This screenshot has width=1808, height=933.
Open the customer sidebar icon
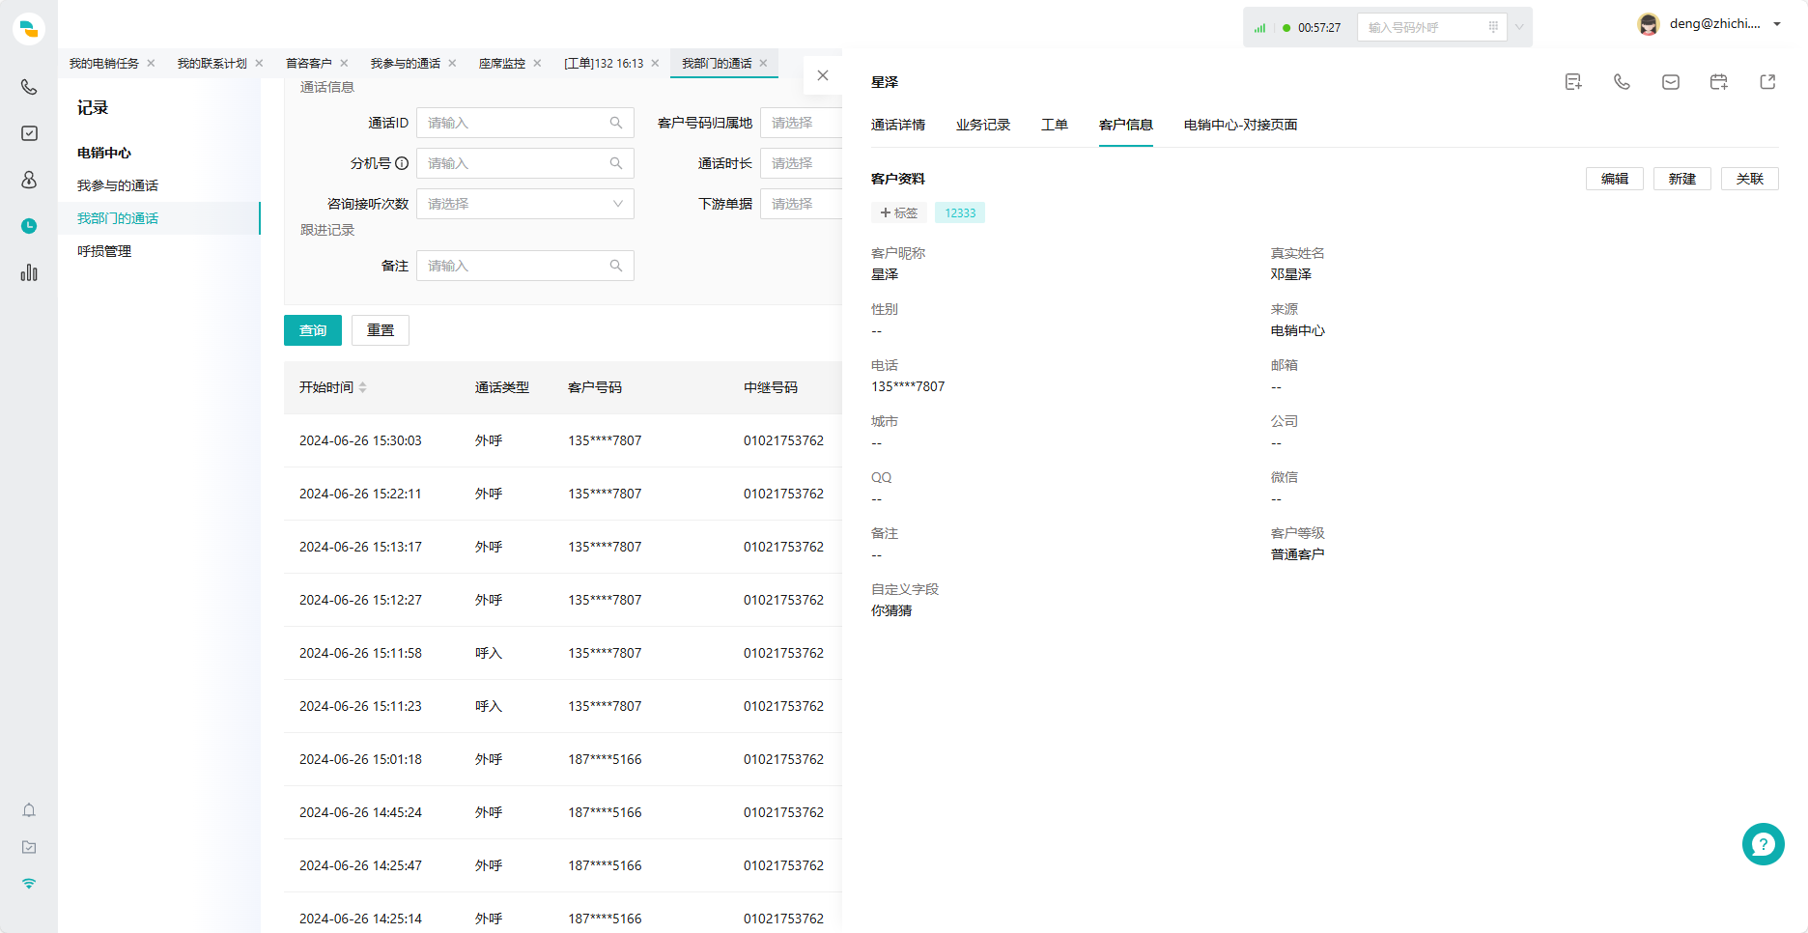29,180
